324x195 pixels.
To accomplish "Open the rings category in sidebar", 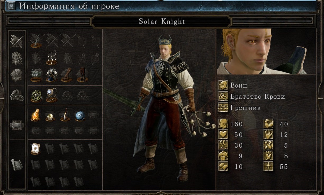I will pos(17,95).
